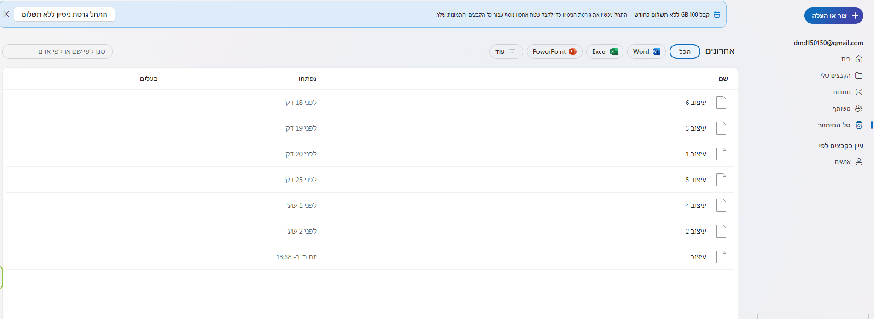Screen dimensions: 874x319
Task: Open the עוד more filters dropdown
Action: [506, 51]
